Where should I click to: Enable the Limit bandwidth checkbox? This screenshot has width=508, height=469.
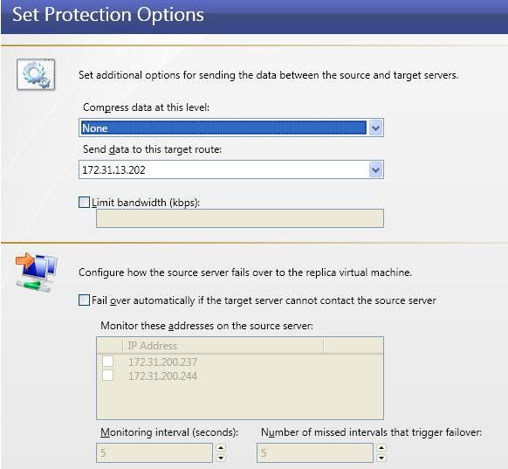pyautogui.click(x=84, y=203)
